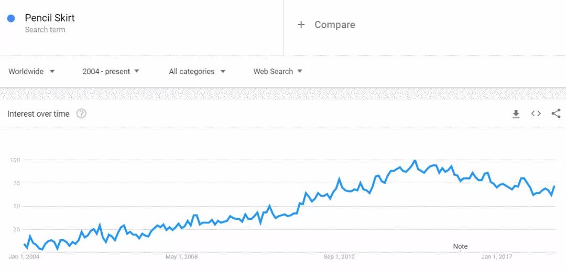Click the Note marker on the chart
566x270 pixels.
coord(460,246)
